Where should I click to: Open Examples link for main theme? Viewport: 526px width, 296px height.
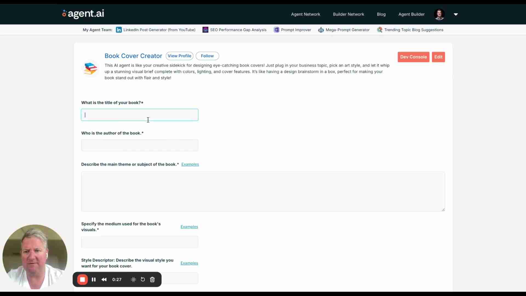click(x=190, y=164)
